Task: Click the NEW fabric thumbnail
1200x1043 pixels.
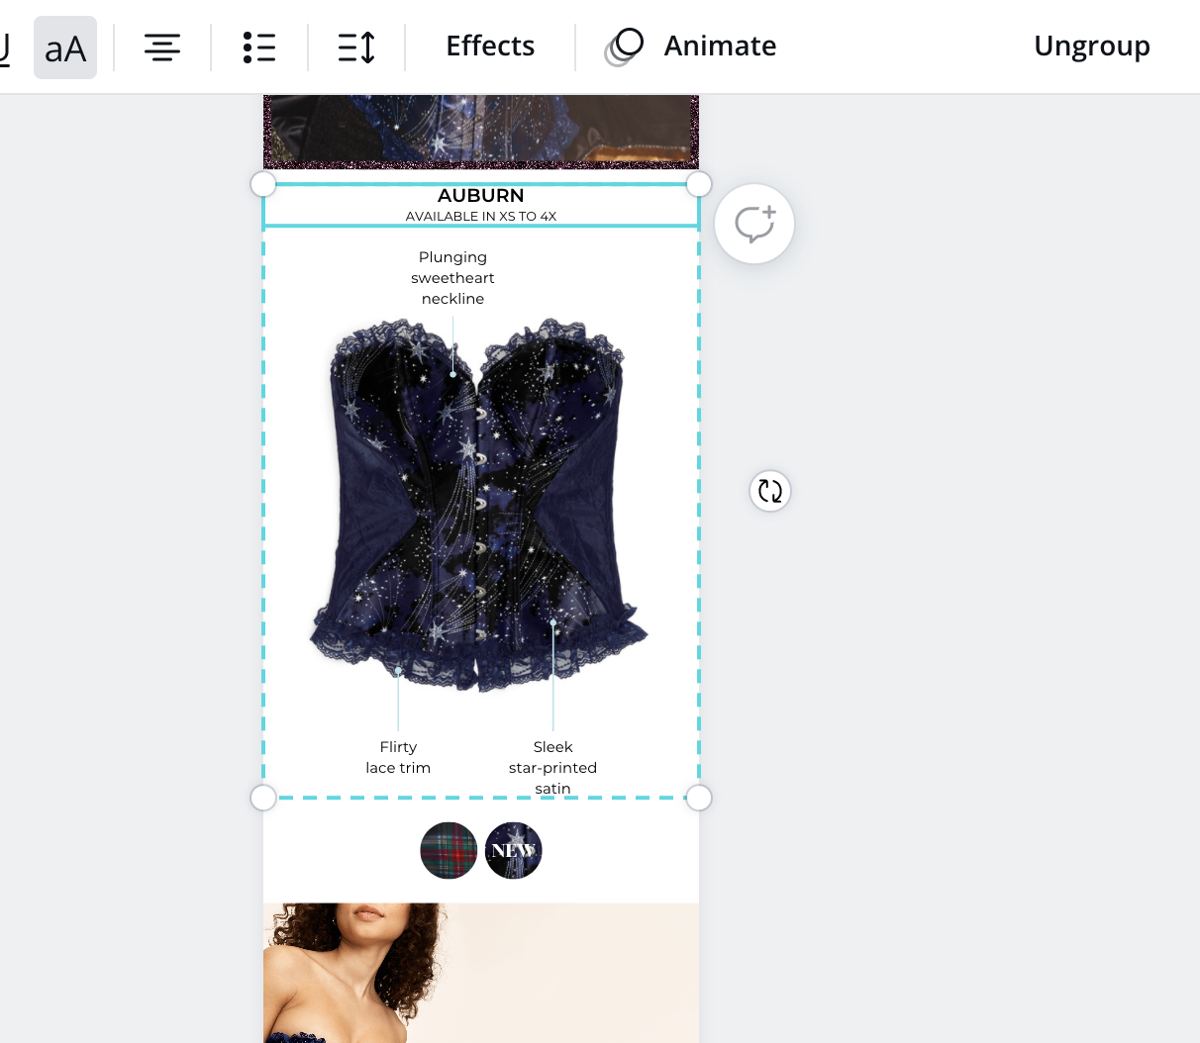Action: pos(513,850)
